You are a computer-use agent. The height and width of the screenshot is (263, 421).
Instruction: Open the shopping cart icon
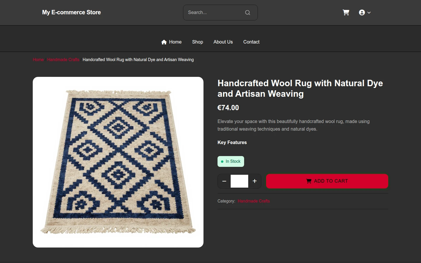[x=346, y=13]
